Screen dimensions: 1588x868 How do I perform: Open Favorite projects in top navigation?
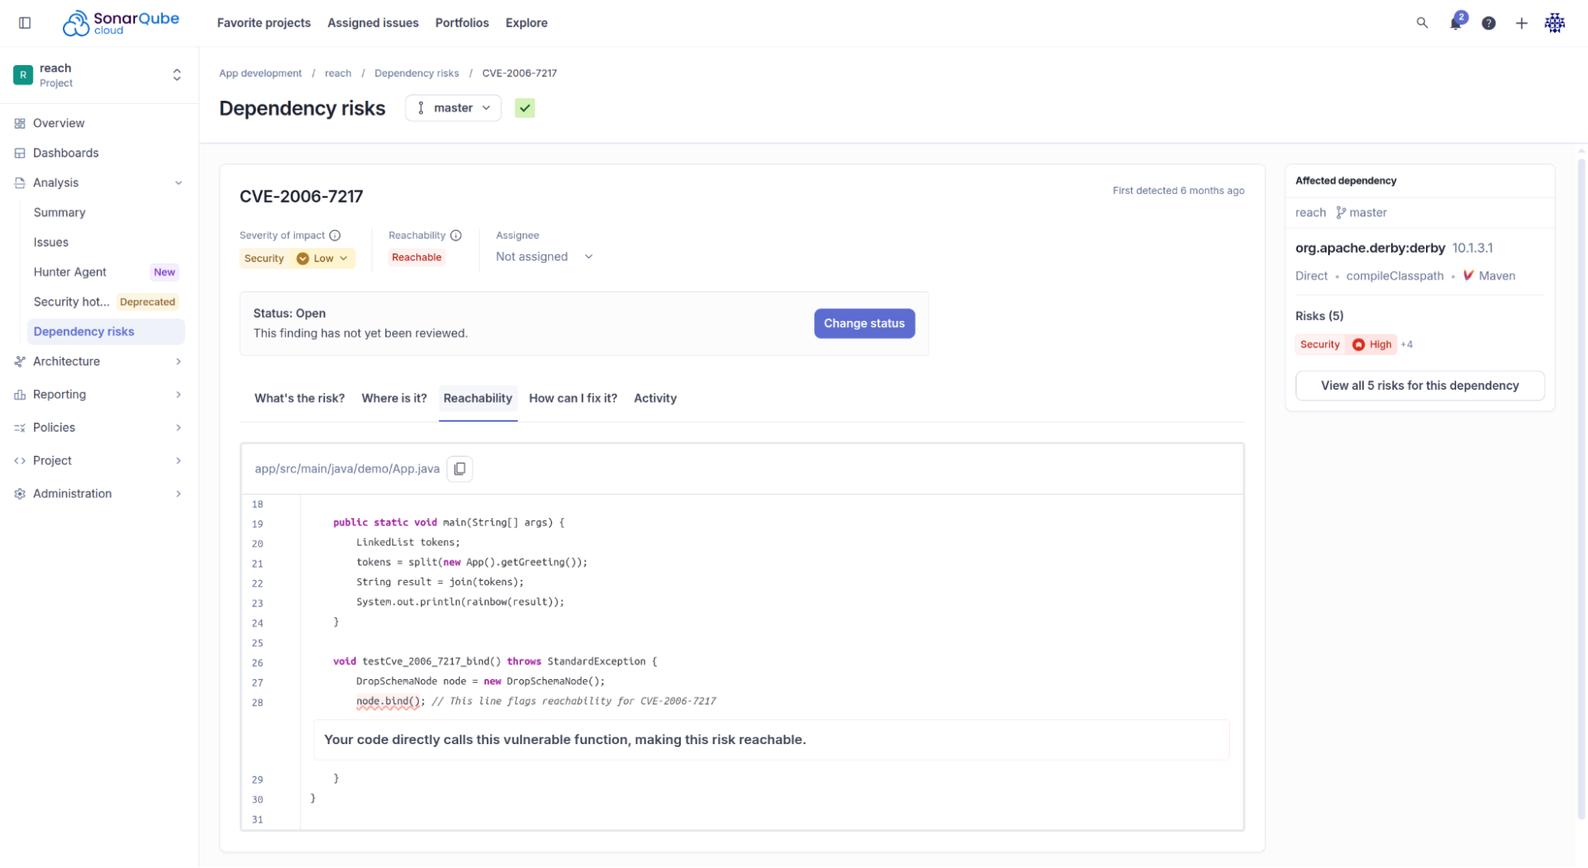[x=264, y=23]
